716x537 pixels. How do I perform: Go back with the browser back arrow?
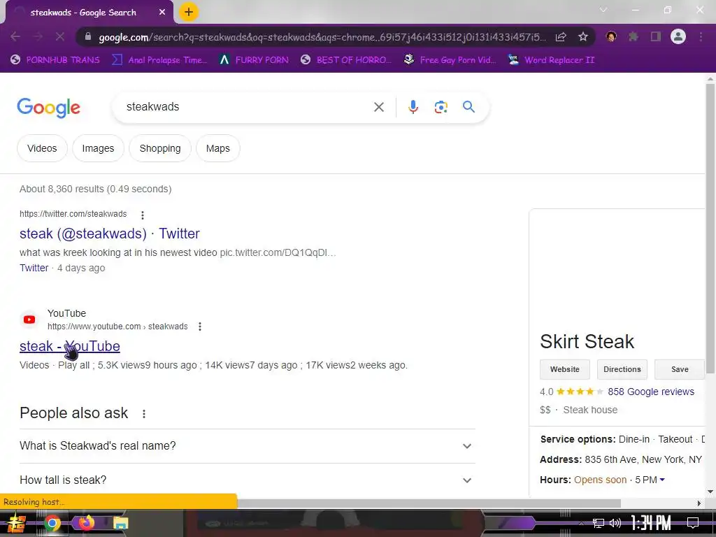coord(15,36)
